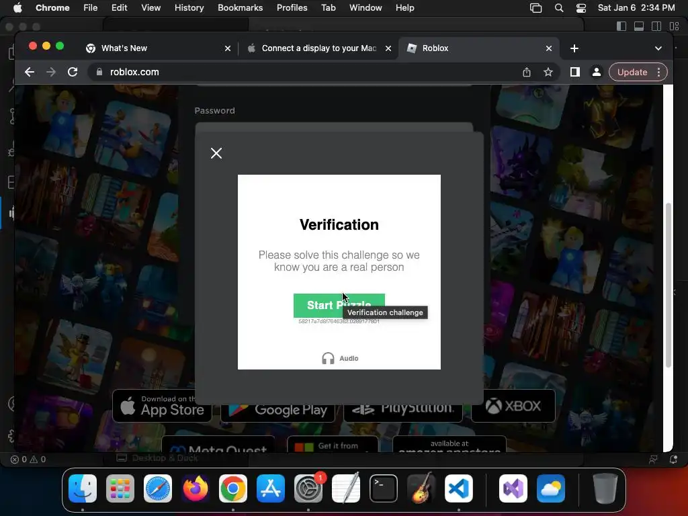This screenshot has height=516, width=688.
Task: Click the Download on the App Store badge
Action: (163, 406)
